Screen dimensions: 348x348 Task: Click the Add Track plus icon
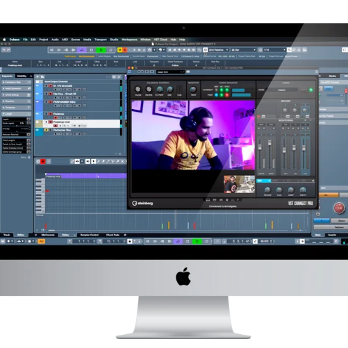(x=38, y=76)
